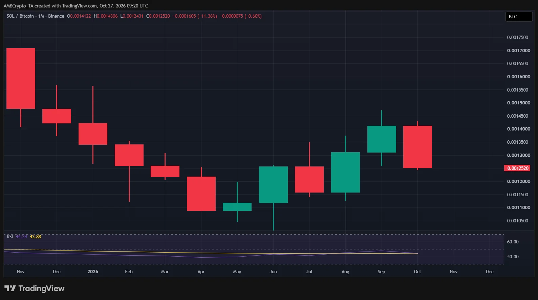538x300 pixels.
Task: Click RSI value 44.34
Action: (21, 237)
